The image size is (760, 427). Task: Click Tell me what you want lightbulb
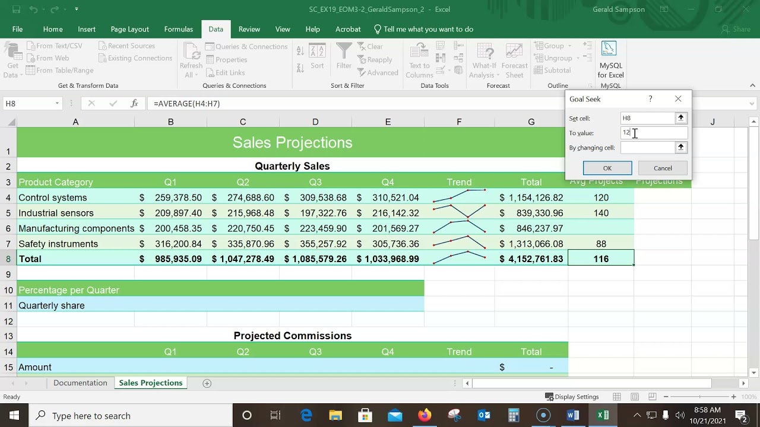pos(378,29)
